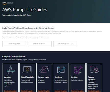Viewport: 110px width, 92px height.
Task: Select the DevOps card title
Action: point(74,77)
